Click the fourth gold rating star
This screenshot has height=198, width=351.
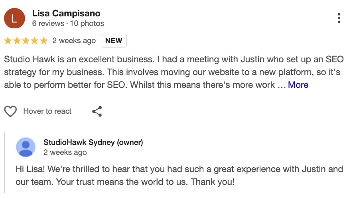pyautogui.click(x=34, y=41)
